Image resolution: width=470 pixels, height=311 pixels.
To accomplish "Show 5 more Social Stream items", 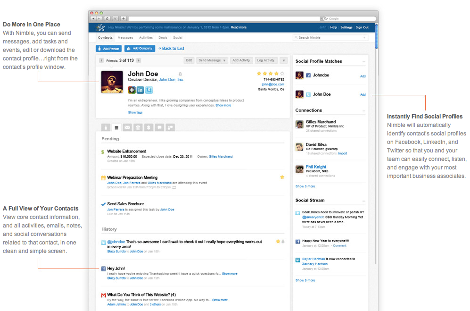I will tap(305, 280).
